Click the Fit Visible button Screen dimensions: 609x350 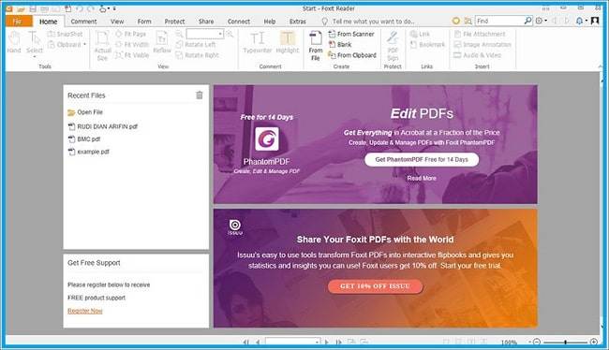[132, 55]
